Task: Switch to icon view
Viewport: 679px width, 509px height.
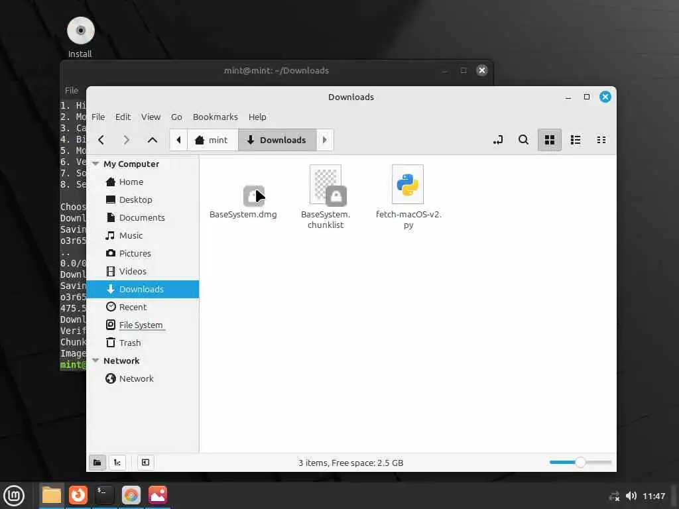Action: click(550, 140)
